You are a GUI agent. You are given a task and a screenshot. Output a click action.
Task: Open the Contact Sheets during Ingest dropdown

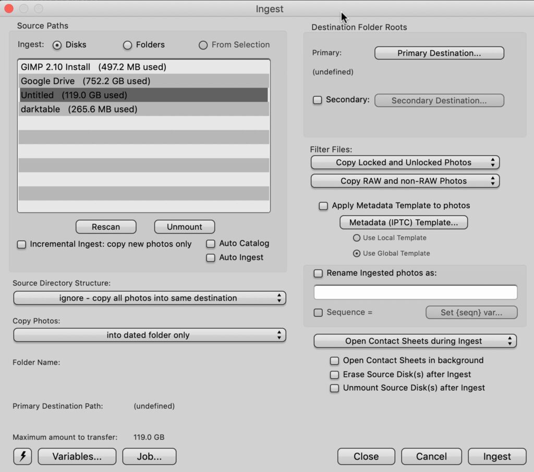click(415, 341)
